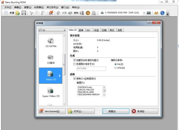
Task: Open the 文件 menu
Action: pyautogui.click(x=8, y=8)
